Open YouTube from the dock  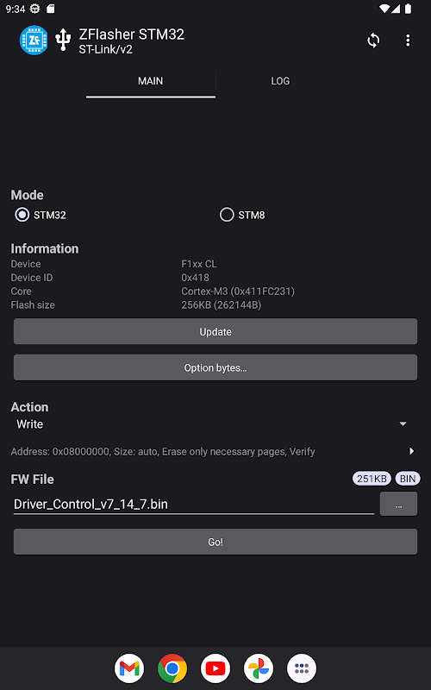[x=215, y=668]
